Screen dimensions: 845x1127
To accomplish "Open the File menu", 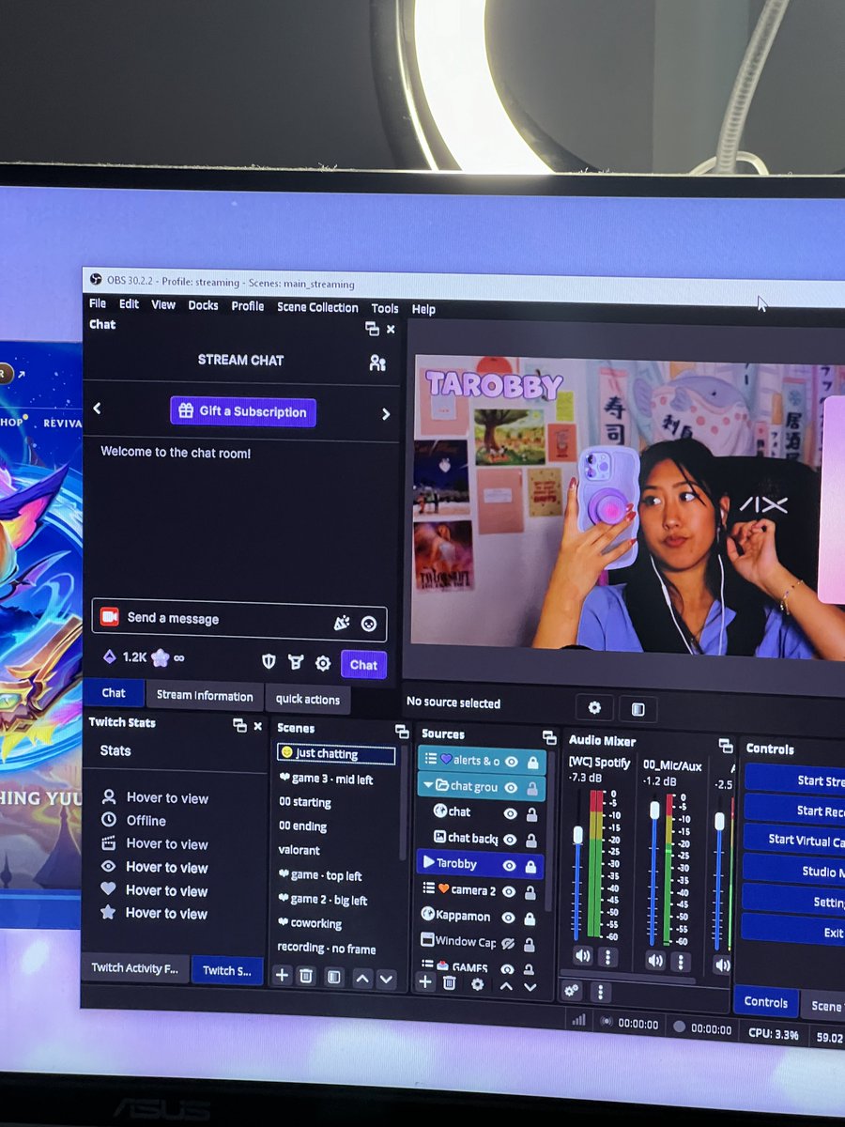I will pyautogui.click(x=98, y=303).
